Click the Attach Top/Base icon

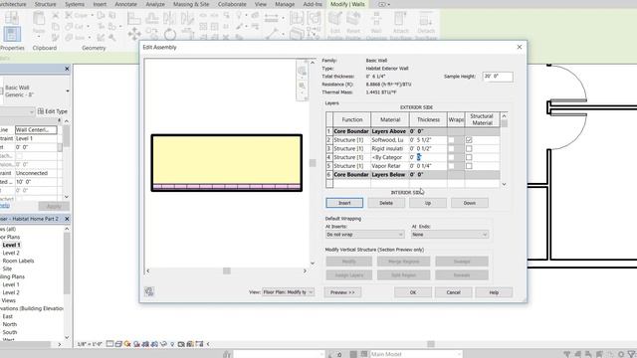click(x=400, y=19)
